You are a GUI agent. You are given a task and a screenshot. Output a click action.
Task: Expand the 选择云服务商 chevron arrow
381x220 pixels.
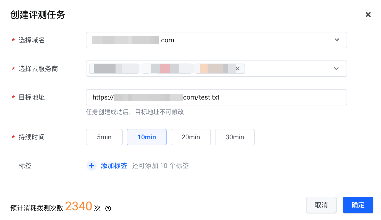coord(336,69)
